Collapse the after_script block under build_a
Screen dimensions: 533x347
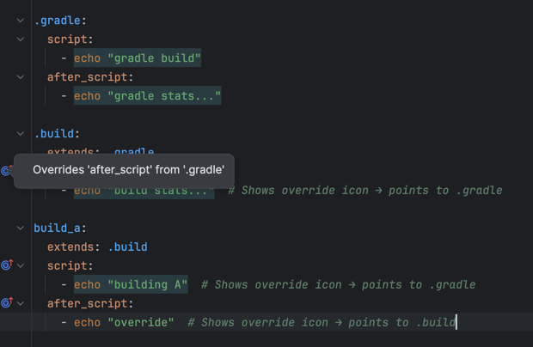[21, 303]
